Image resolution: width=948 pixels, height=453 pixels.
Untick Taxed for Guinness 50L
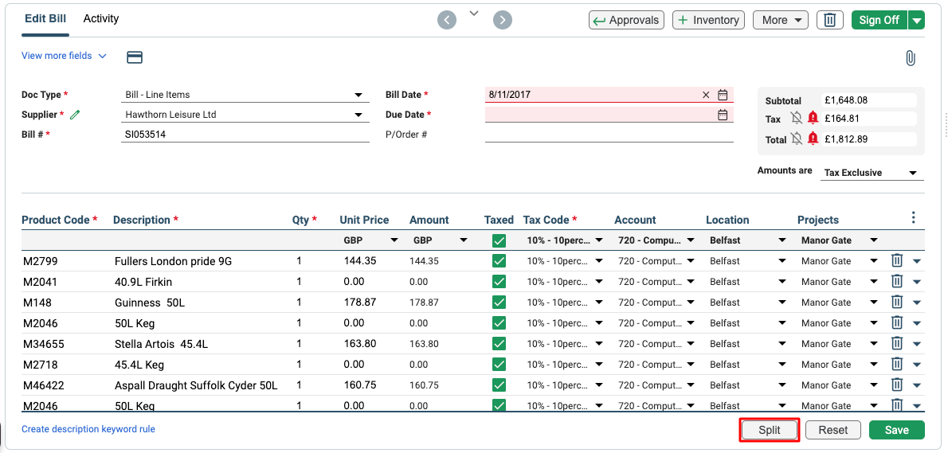coord(499,302)
